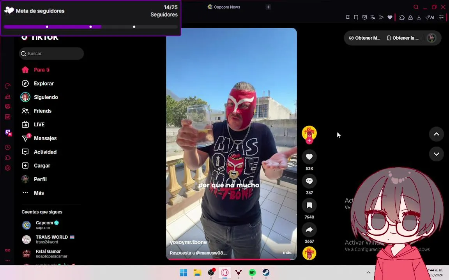Click the snapshot capture icon in toolbar

(356, 17)
